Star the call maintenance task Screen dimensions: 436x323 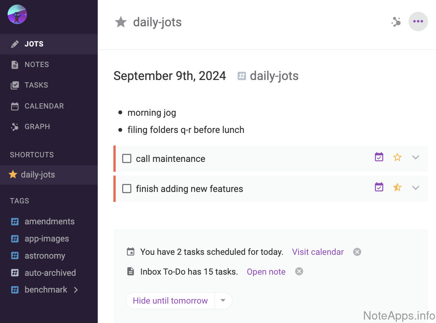(397, 157)
